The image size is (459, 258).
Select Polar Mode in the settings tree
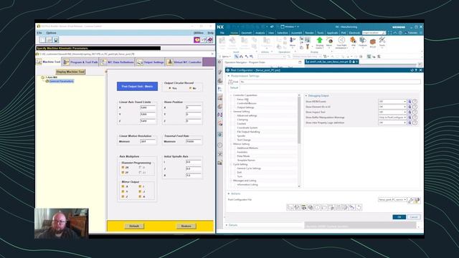pyautogui.click(x=243, y=156)
